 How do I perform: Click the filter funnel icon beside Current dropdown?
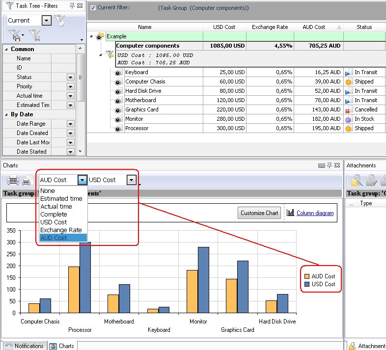pos(59,21)
